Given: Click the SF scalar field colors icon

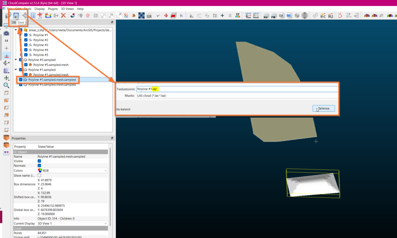Looking at the screenshot, I should tap(238, 15).
